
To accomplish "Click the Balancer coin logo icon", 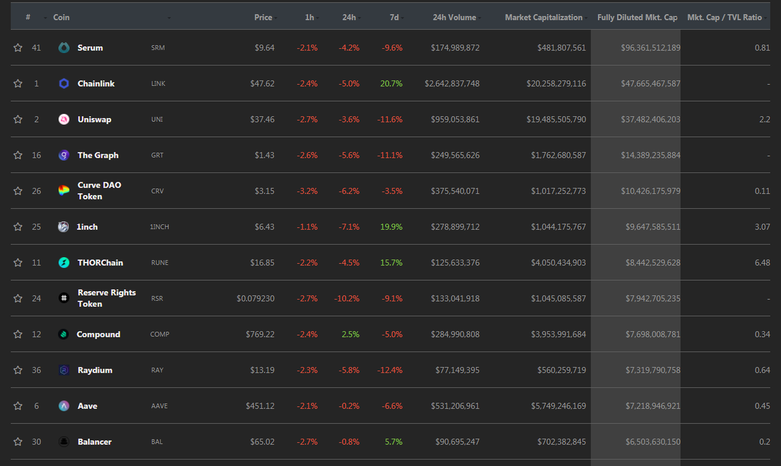I will click(x=64, y=442).
